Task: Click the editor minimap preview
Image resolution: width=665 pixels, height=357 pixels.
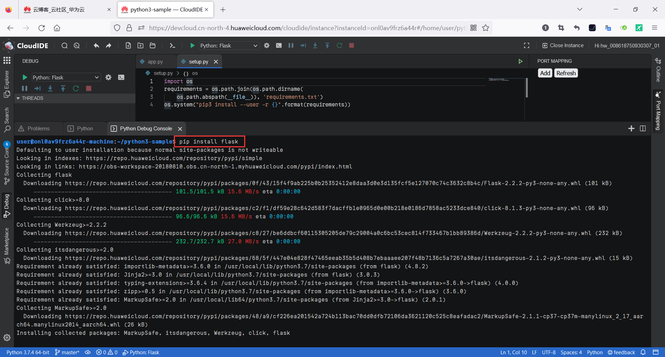Action: click(499, 80)
